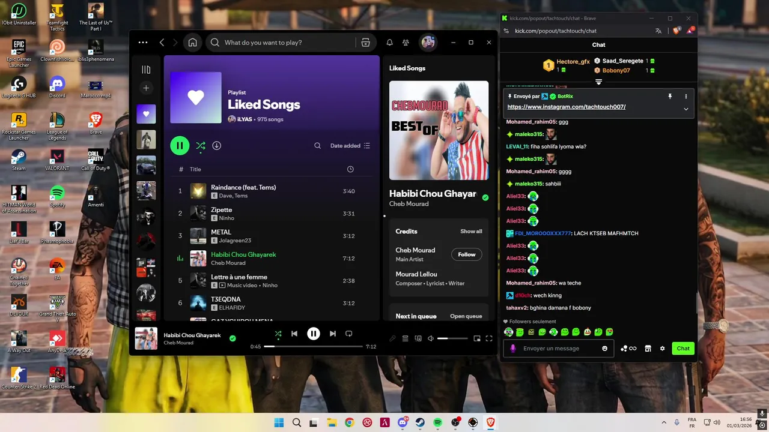Viewport: 769px width, 432px height.
Task: Open pinned message three-dot options
Action: coord(686,96)
